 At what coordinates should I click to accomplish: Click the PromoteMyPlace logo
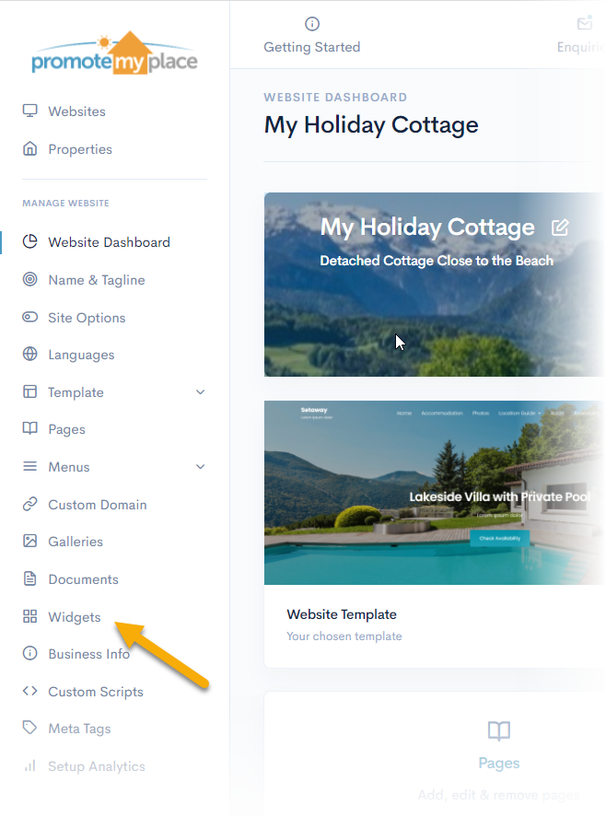coord(114,53)
